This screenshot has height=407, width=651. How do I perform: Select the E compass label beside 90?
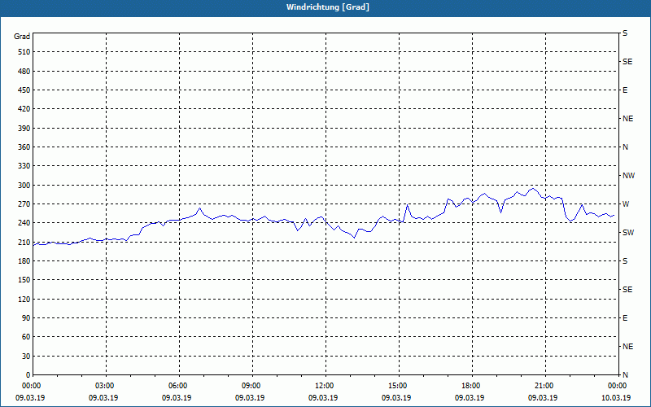coord(625,318)
